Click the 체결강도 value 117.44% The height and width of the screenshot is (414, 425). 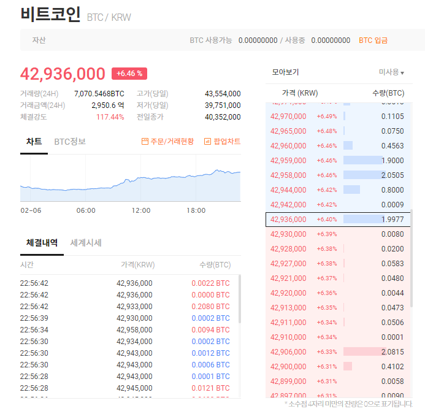pos(110,117)
